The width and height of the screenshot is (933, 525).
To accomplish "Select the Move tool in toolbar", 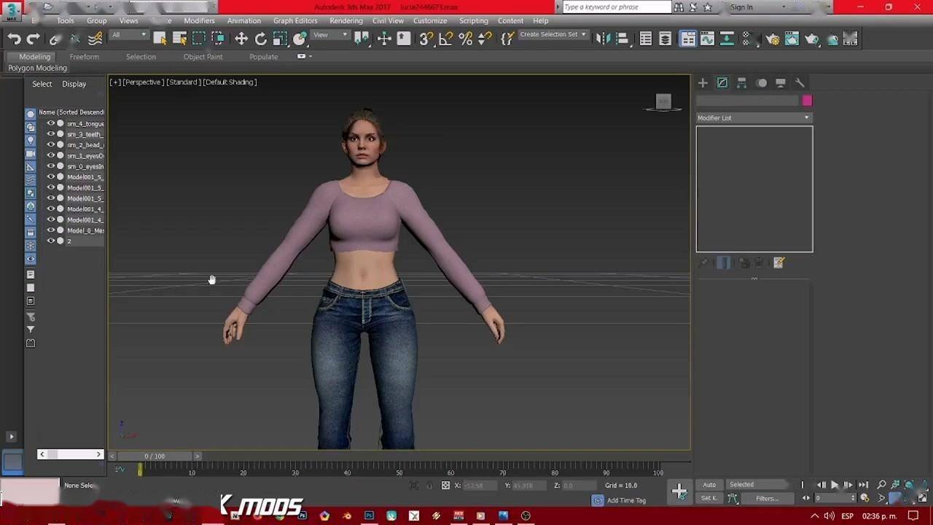I will point(241,39).
